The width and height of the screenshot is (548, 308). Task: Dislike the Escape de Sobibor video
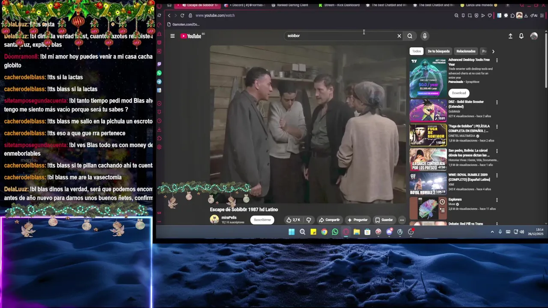click(309, 220)
